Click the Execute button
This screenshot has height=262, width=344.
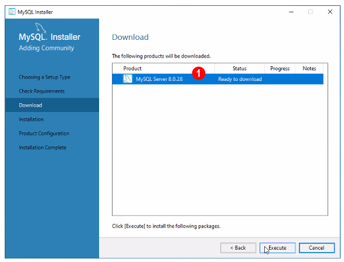click(277, 248)
